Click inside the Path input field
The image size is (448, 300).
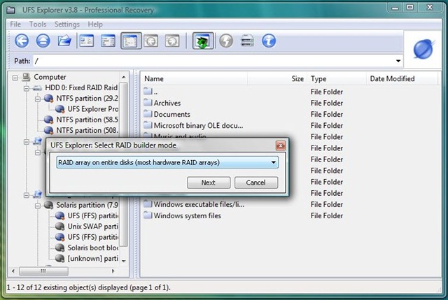pos(213,61)
